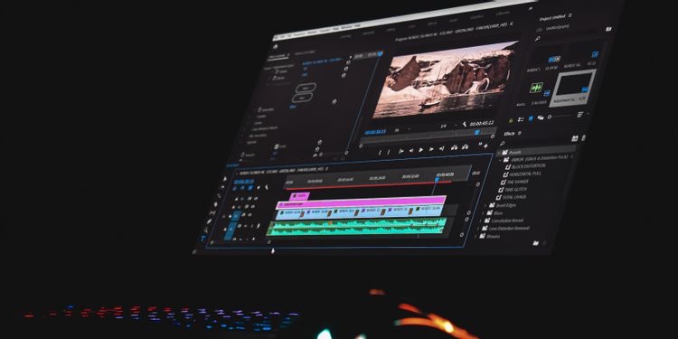Switch Project panel to list view

coord(521,119)
